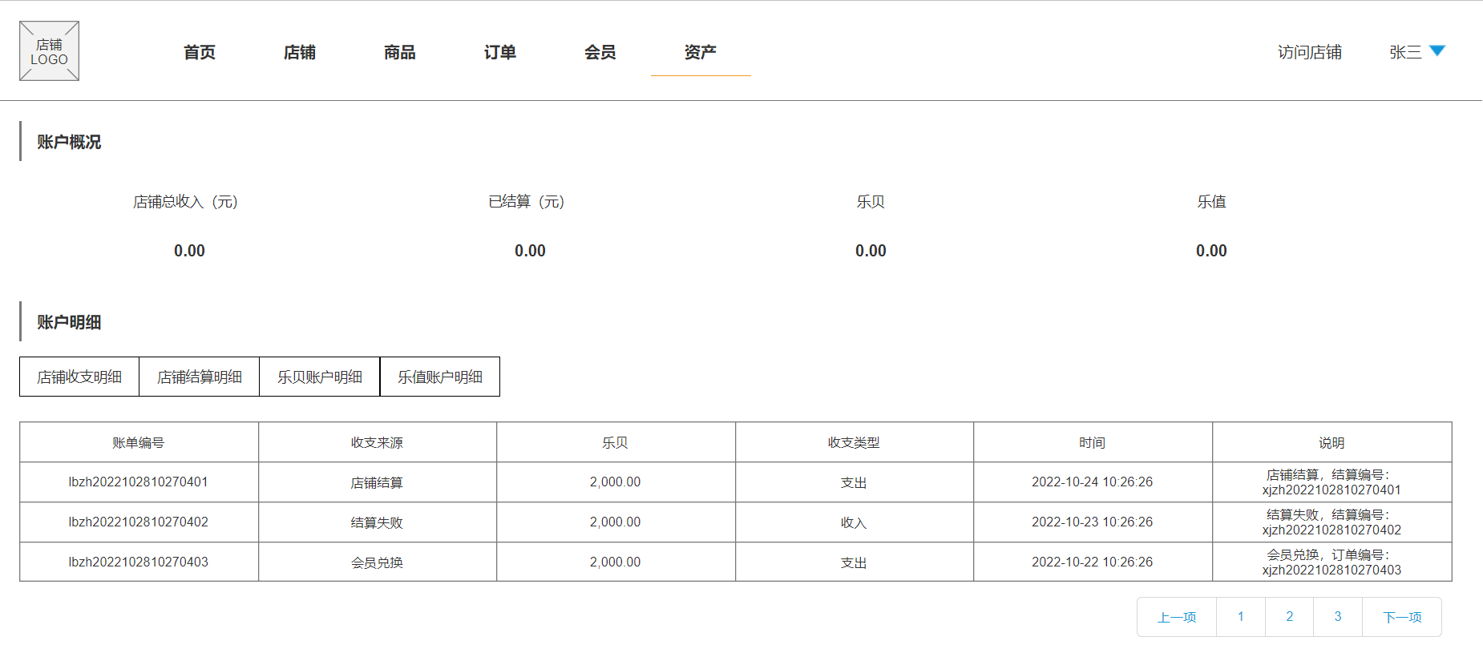This screenshot has width=1483, height=661.
Task: Switch to the 店铺结算明细 tab
Action: point(200,377)
